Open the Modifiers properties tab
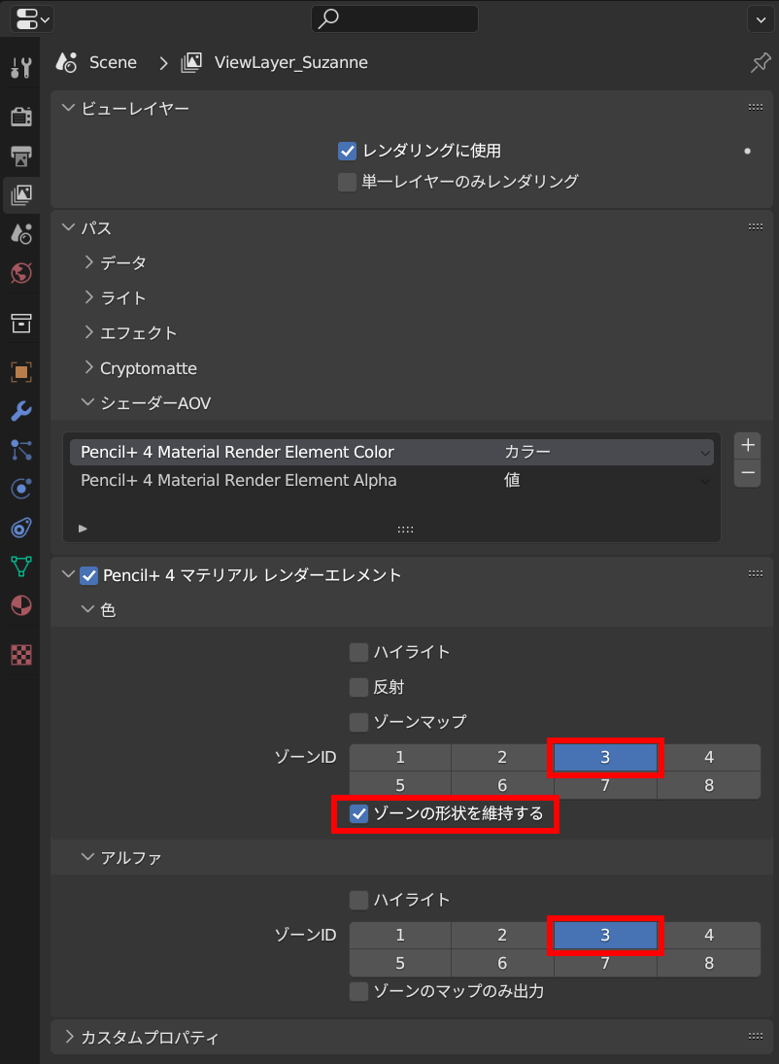Viewport: 779px width, 1064px height. 21,410
